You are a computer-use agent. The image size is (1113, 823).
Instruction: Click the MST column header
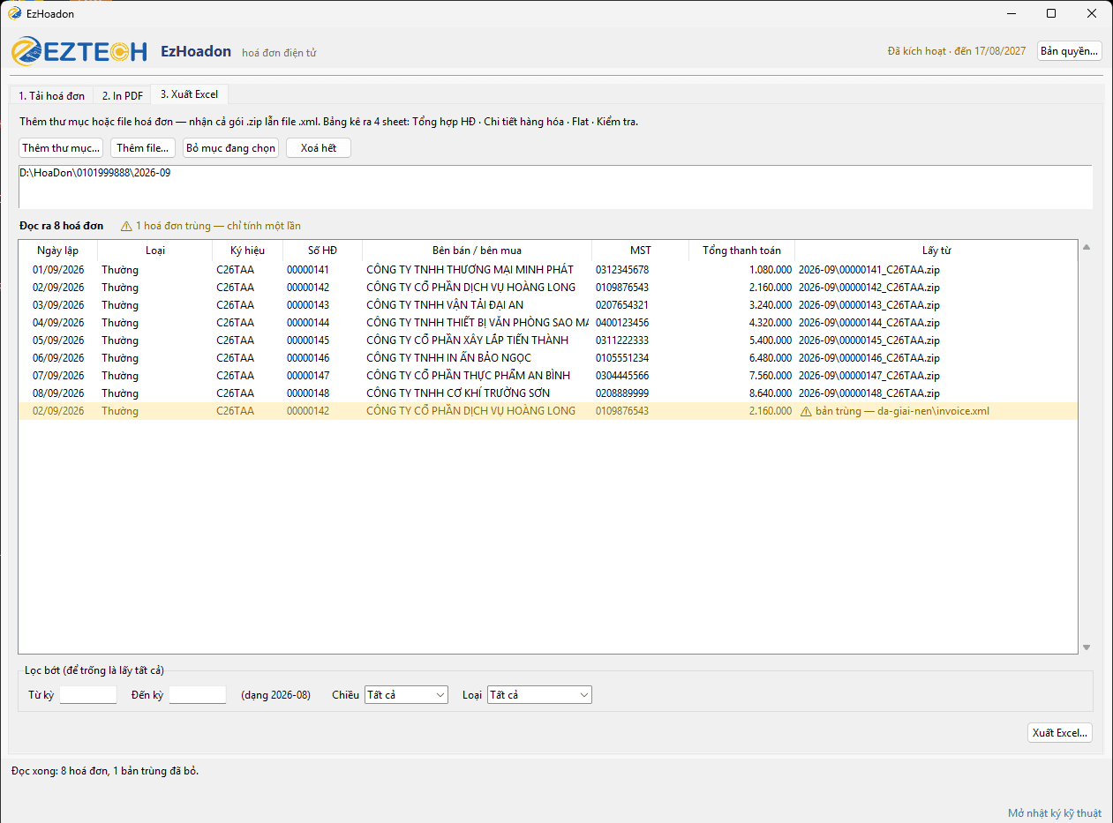pos(641,251)
